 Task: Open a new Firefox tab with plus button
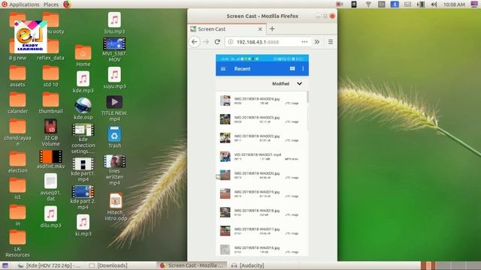click(x=272, y=29)
